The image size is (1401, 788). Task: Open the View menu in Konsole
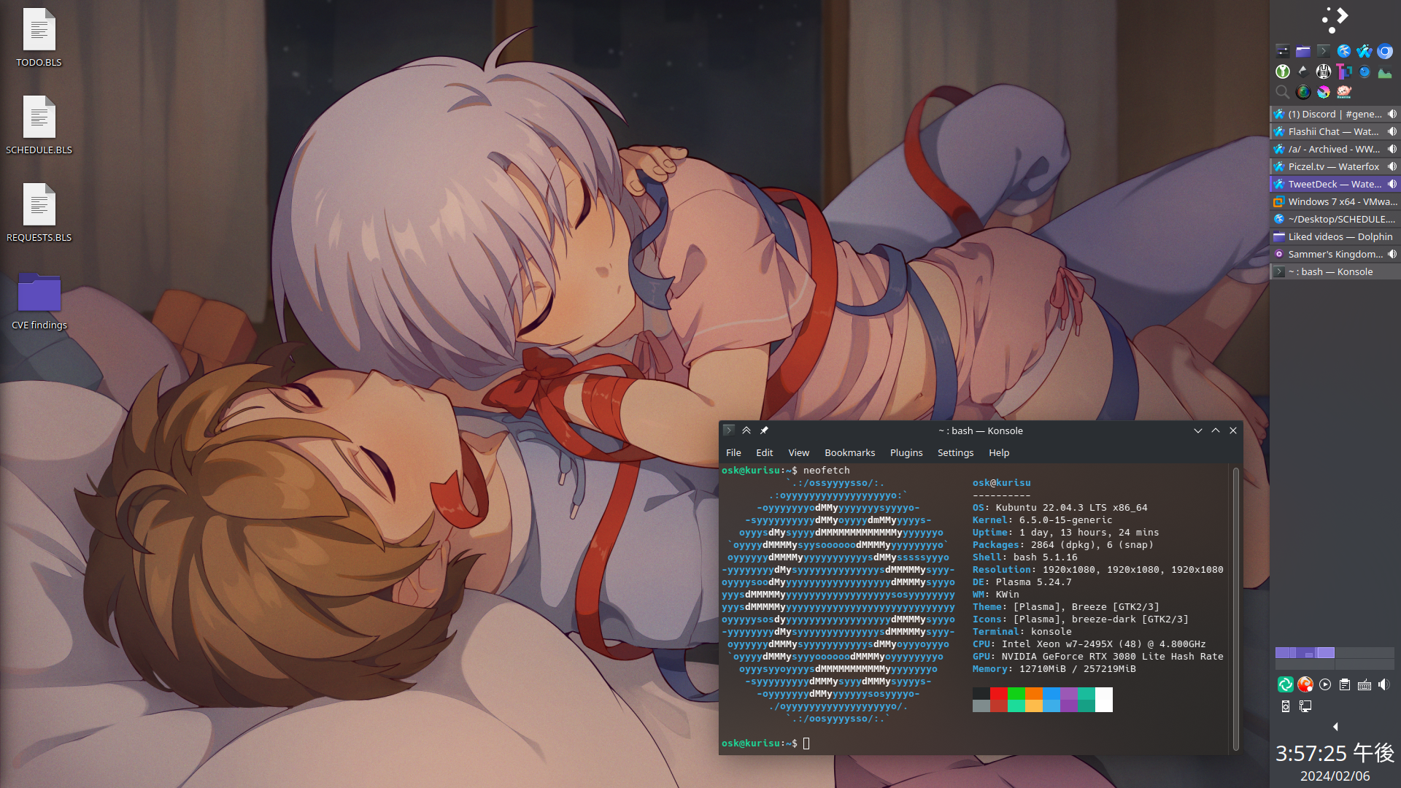pyautogui.click(x=799, y=452)
